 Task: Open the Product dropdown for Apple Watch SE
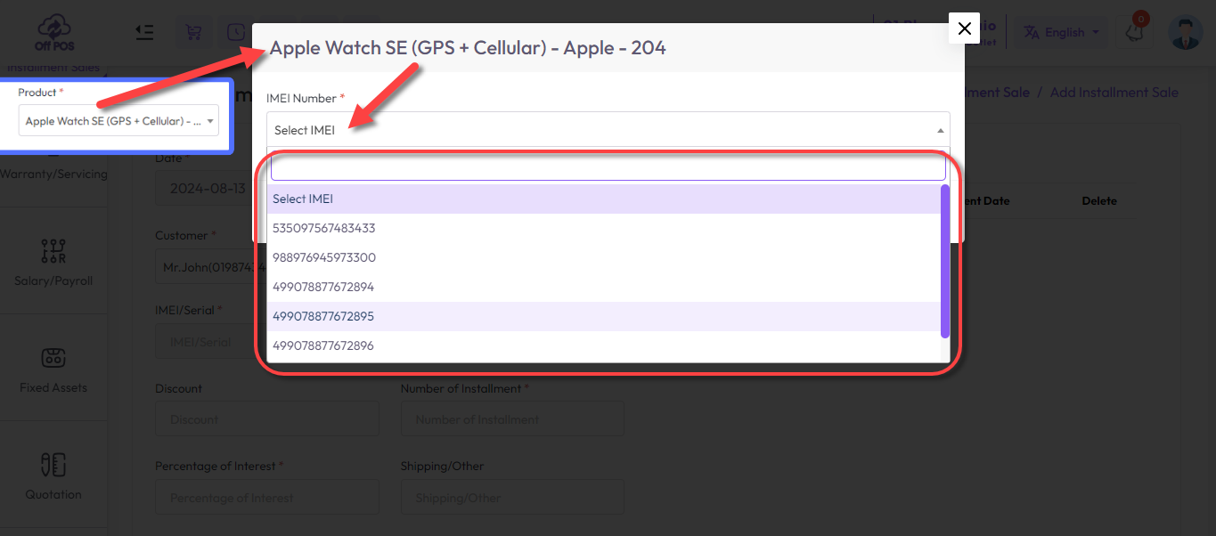pyautogui.click(x=118, y=121)
